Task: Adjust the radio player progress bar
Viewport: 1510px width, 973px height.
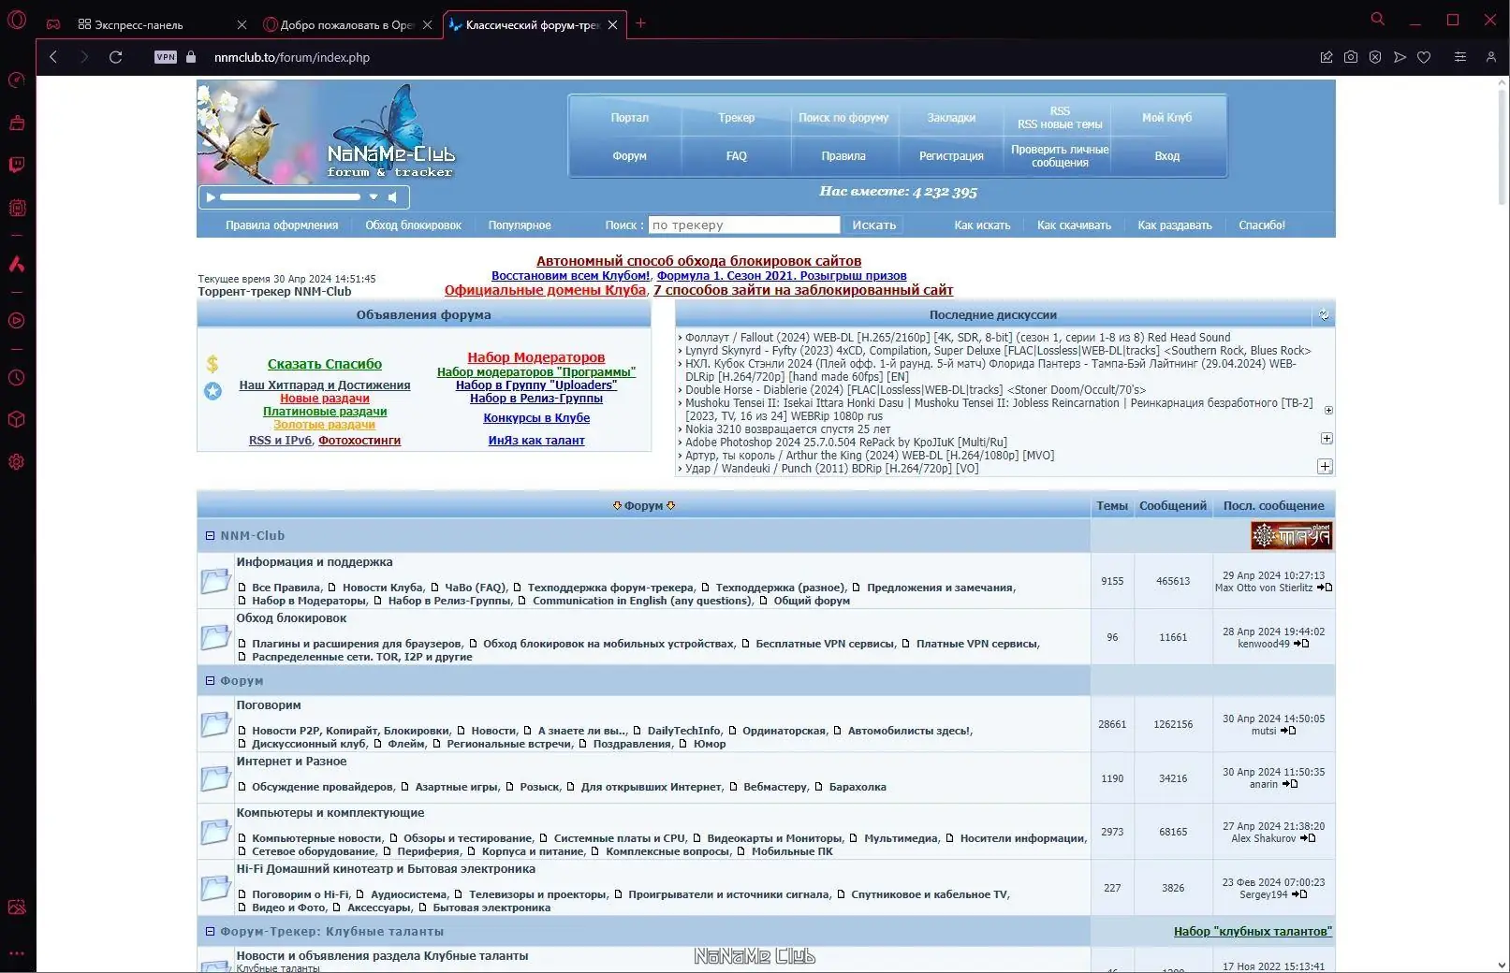Action: (290, 197)
